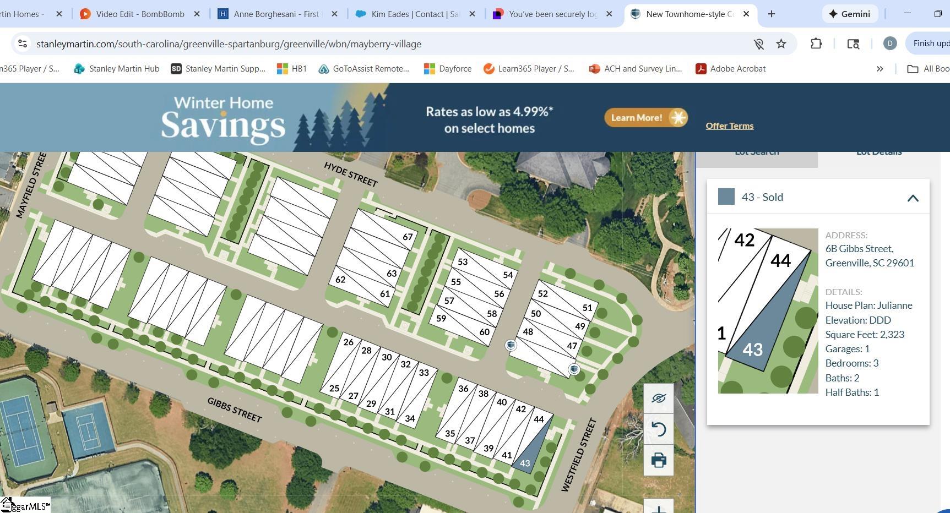950x513 pixels.
Task: Open the profile D avatar
Action: pyautogui.click(x=890, y=43)
